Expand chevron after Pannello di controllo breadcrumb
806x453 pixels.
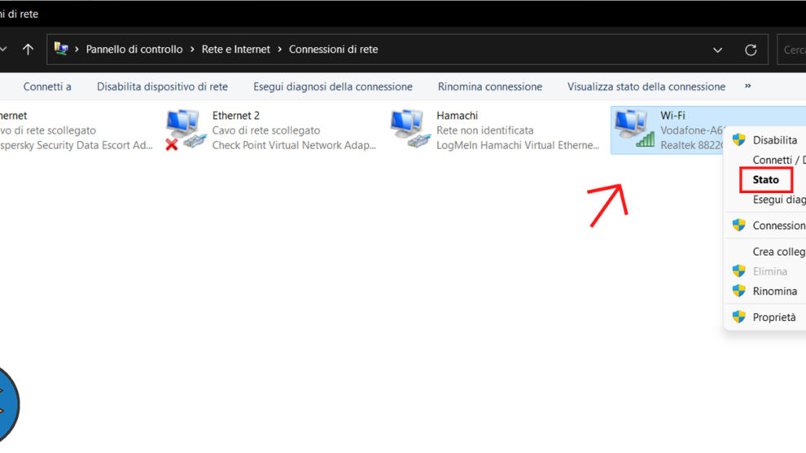click(x=192, y=50)
